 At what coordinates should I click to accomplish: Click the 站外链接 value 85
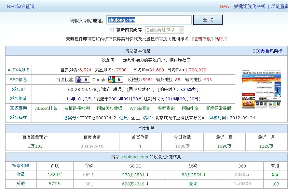(178, 80)
